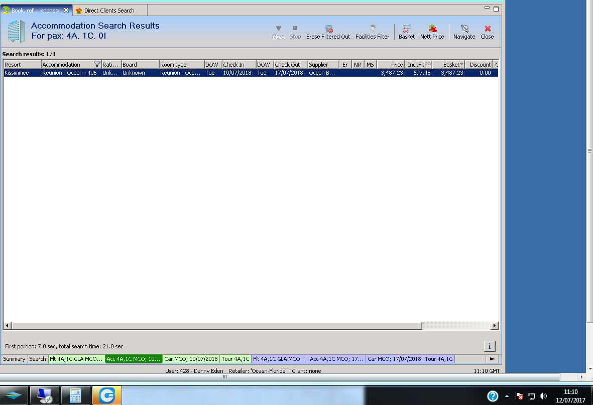Click Action Center flag tray icon
This screenshot has width=593, height=405.
[519, 396]
